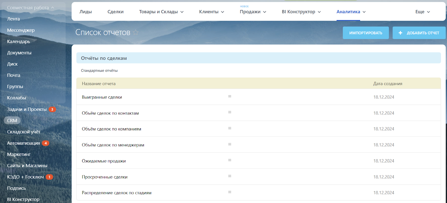Open Маркетинг in sidebar
Screen dimensions: 447x203
click(19, 154)
